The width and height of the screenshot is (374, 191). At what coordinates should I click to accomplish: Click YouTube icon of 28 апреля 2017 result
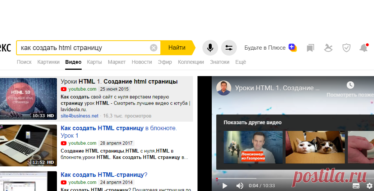[x=64, y=143]
